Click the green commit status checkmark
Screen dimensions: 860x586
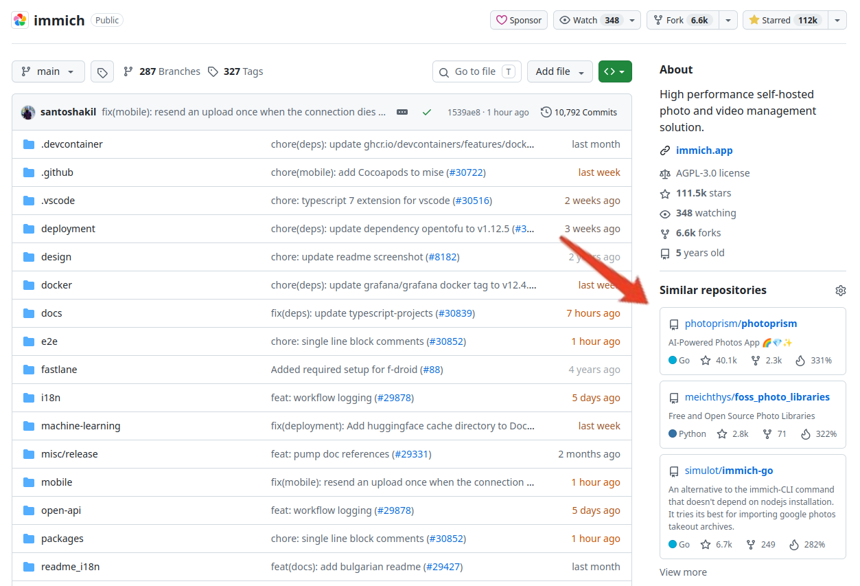pos(427,112)
